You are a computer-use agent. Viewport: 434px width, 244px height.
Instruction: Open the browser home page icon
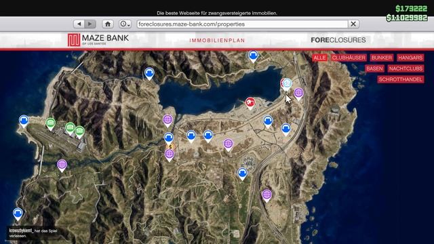pos(108,24)
